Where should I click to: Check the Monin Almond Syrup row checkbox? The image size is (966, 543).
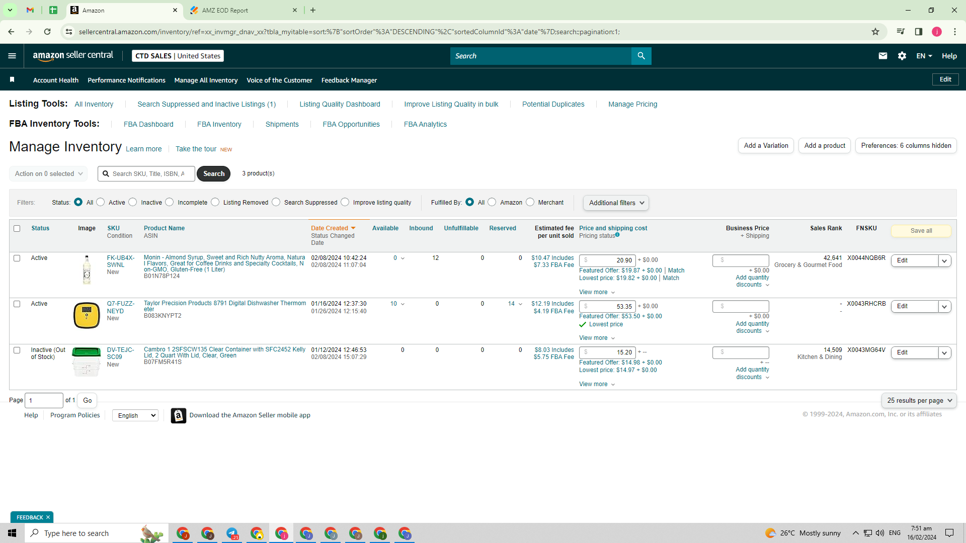[17, 258]
